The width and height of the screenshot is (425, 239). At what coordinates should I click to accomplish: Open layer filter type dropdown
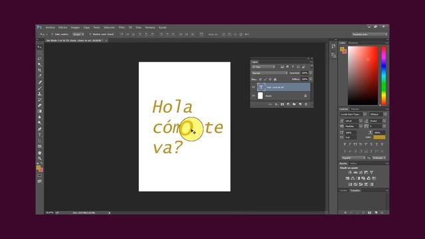click(263, 67)
